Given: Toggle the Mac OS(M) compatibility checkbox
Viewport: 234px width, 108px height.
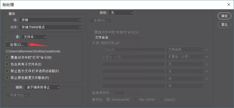Looking at the screenshot, I should pyautogui.click(x=136, y=99).
